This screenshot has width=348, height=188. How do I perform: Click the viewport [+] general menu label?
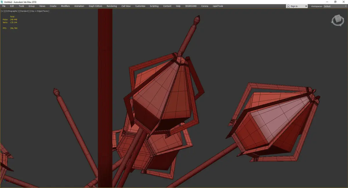pos(3,11)
